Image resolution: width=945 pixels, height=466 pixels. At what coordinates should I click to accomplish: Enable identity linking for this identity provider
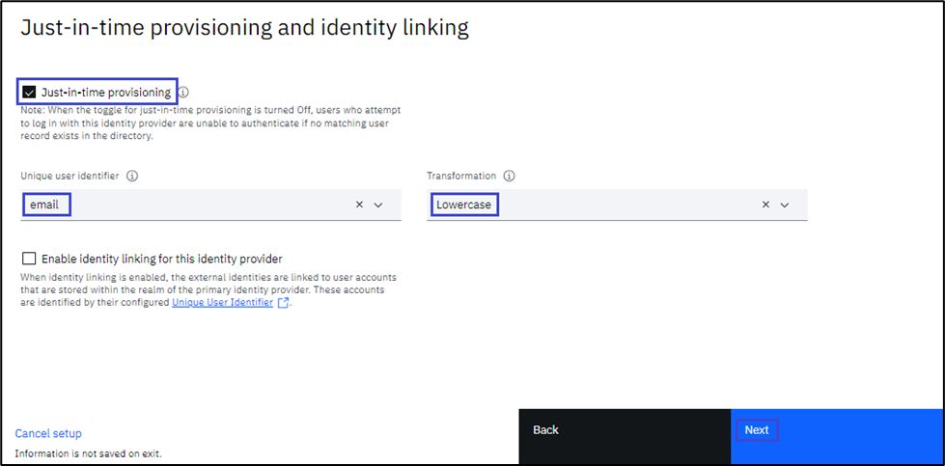coord(29,259)
